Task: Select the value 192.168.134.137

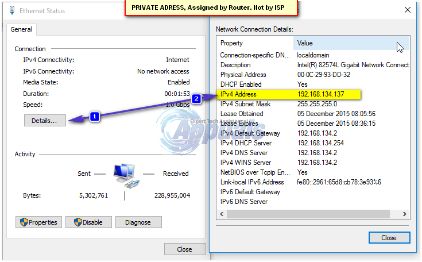Action: coord(321,94)
